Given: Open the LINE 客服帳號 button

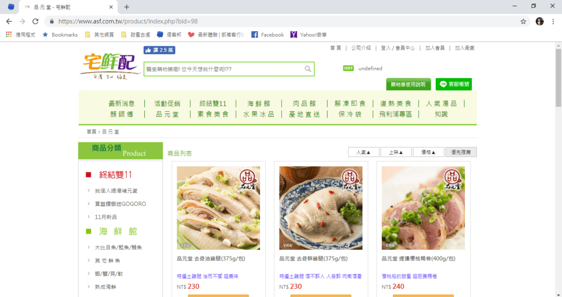Looking at the screenshot, I should (x=454, y=84).
